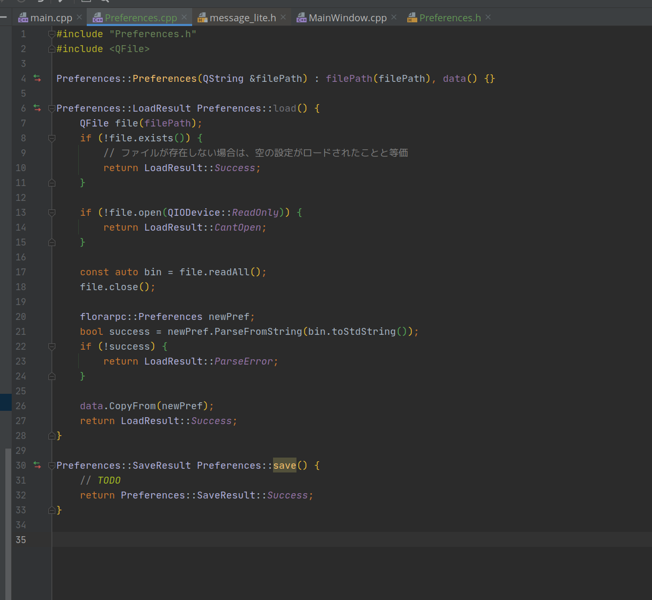This screenshot has width=652, height=600.
Task: Close the MainWindow.cpp tab
Action: tap(394, 18)
